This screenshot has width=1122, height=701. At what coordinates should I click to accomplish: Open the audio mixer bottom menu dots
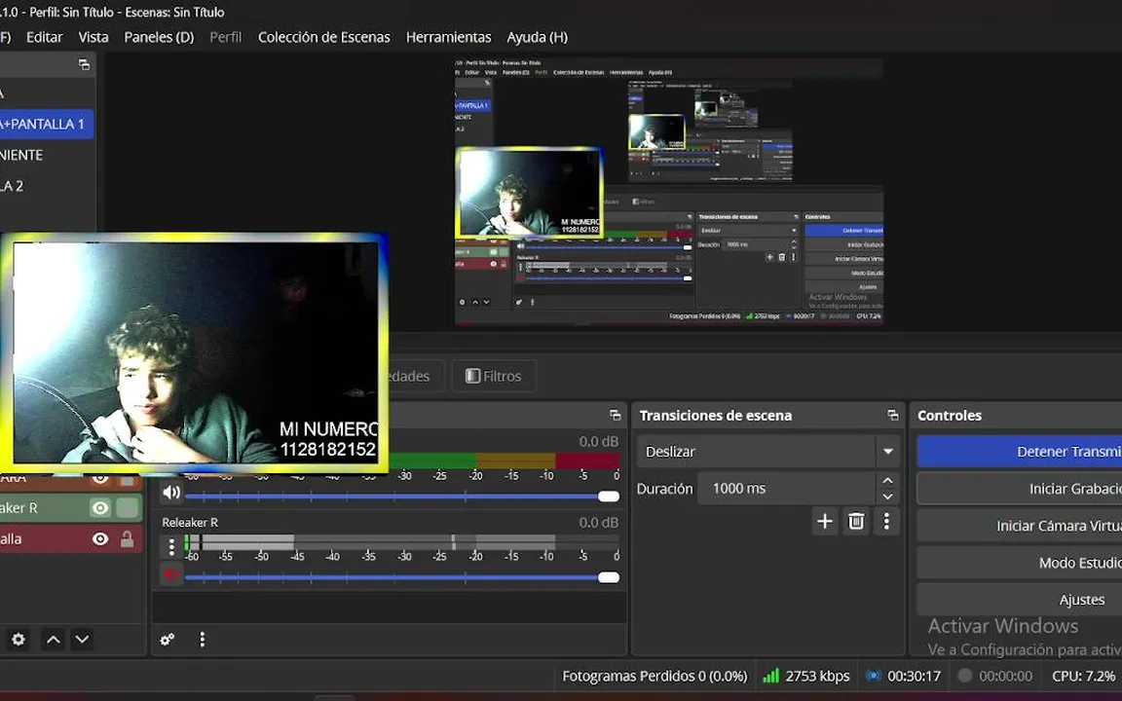coord(202,640)
